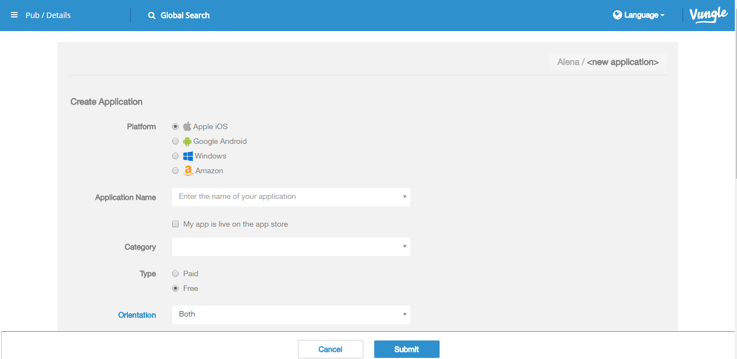This screenshot has height=359, width=737.
Task: Click the Google Android robot icon
Action: pyautogui.click(x=187, y=142)
